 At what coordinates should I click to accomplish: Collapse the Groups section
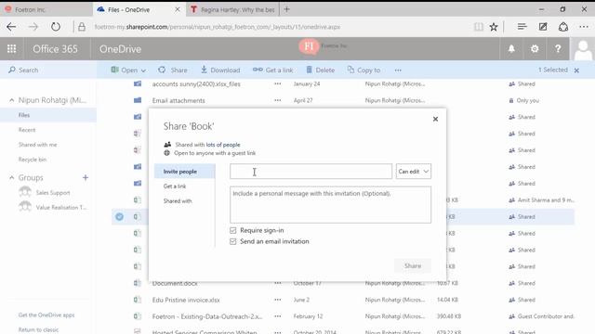pyautogui.click(x=12, y=177)
